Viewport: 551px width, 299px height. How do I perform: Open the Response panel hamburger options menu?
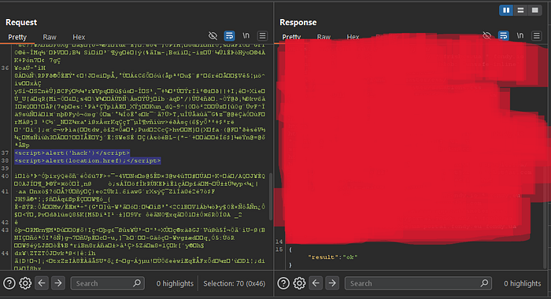click(536, 35)
